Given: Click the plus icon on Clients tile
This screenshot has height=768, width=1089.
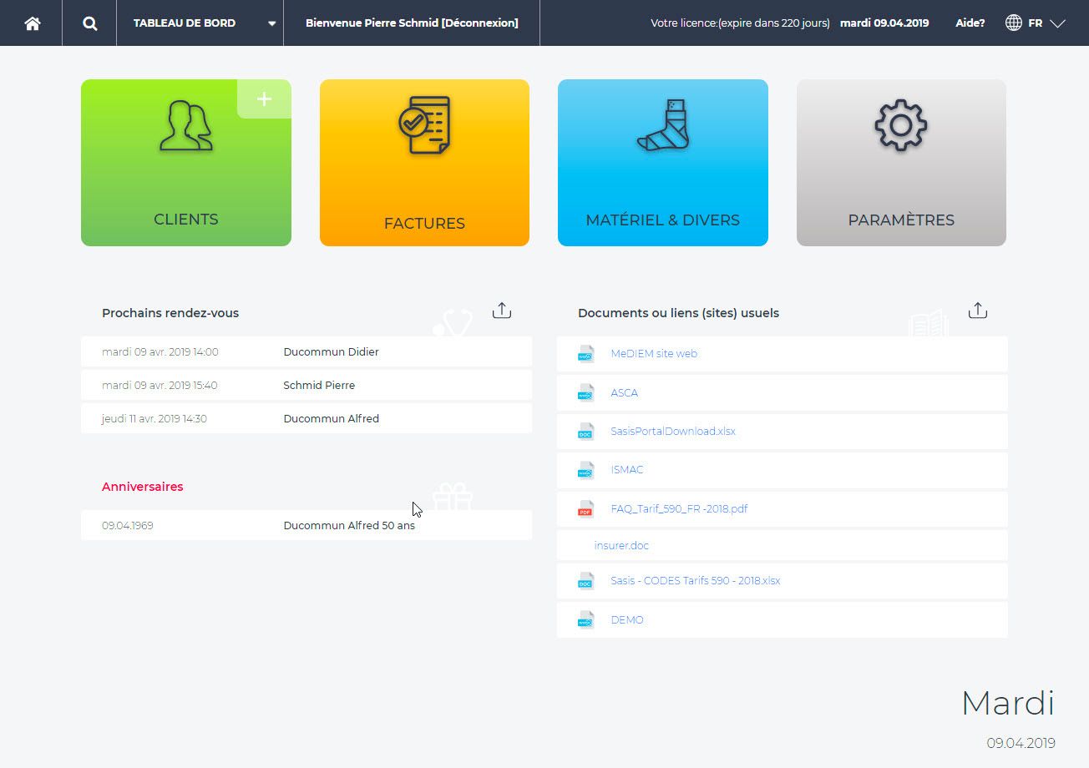Looking at the screenshot, I should pos(264,99).
